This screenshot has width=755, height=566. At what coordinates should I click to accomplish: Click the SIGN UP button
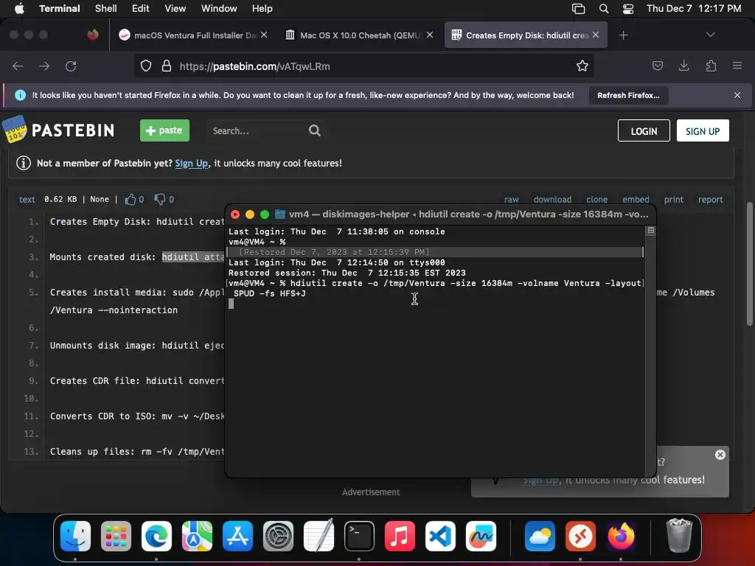tap(703, 131)
